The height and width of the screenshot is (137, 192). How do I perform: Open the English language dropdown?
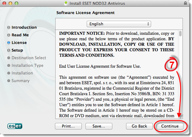[119, 24]
